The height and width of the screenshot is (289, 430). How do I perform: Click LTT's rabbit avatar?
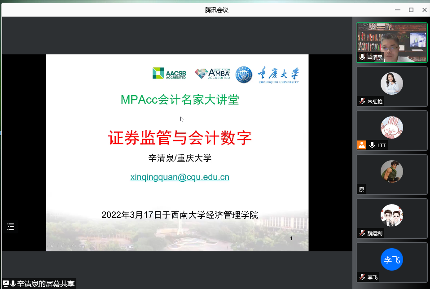pos(391,127)
